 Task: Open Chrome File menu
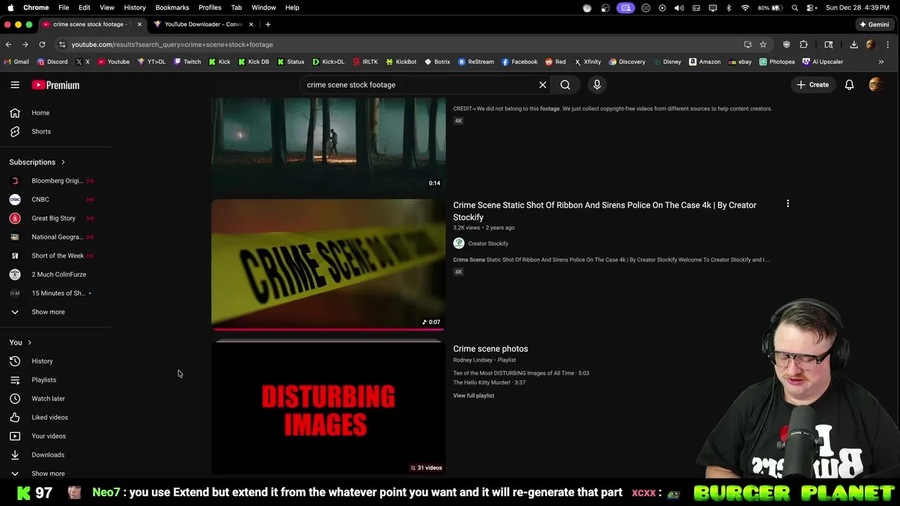click(x=63, y=8)
